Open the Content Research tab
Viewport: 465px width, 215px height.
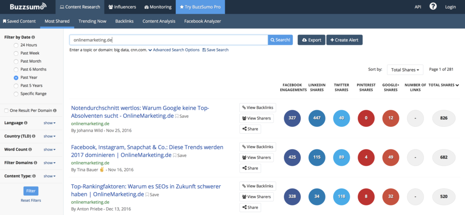point(80,7)
